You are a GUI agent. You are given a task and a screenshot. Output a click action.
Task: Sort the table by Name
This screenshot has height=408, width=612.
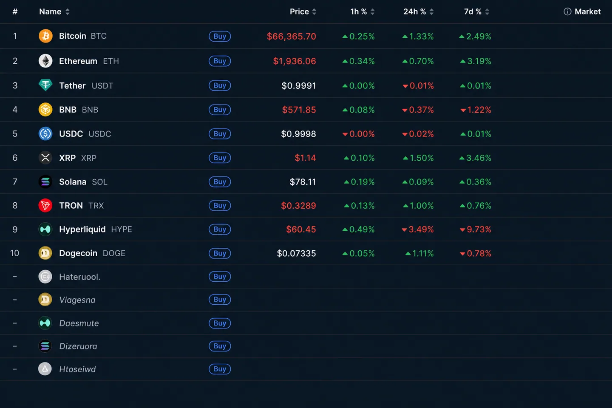[54, 11]
